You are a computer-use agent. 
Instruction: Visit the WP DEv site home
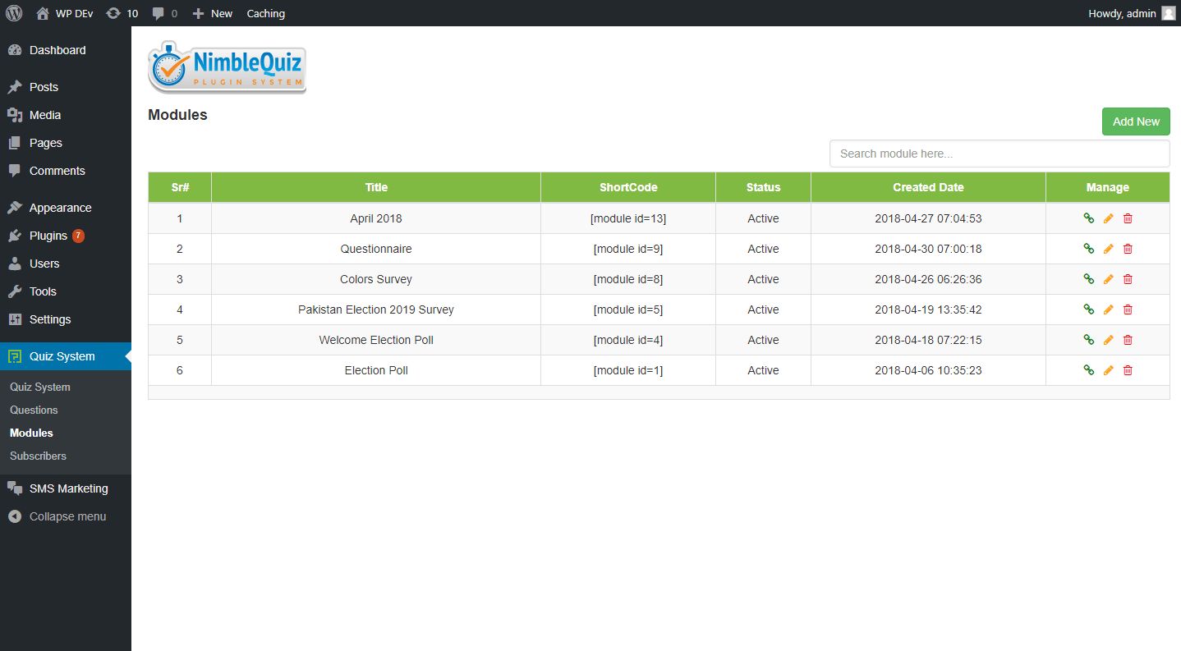[x=65, y=13]
